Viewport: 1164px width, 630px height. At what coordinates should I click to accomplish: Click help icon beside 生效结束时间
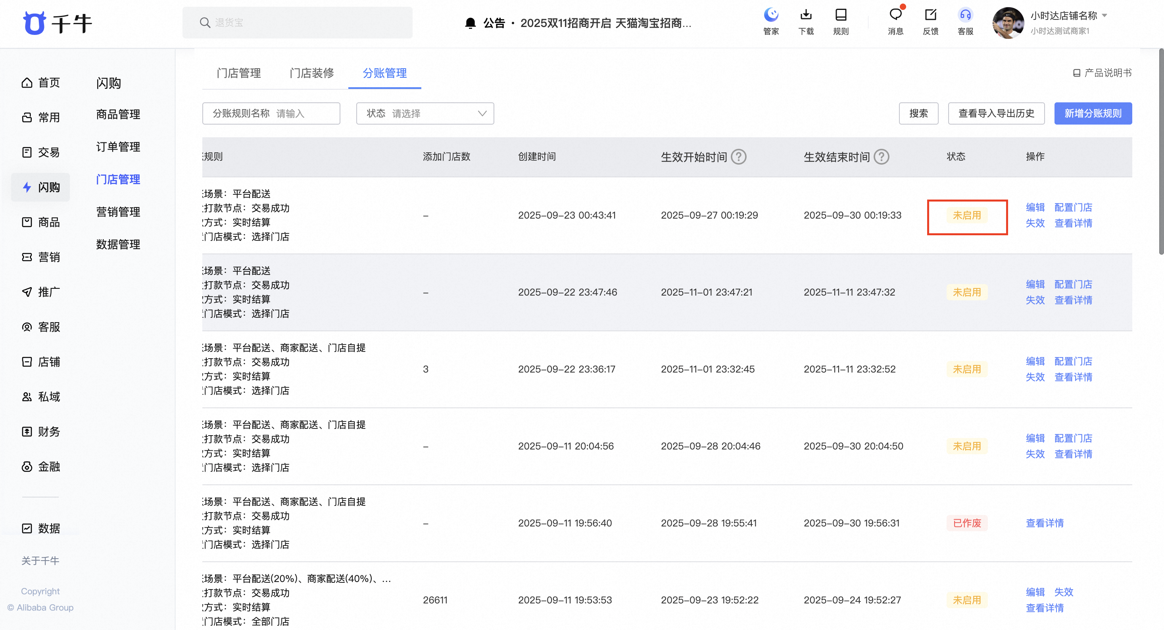tap(881, 157)
